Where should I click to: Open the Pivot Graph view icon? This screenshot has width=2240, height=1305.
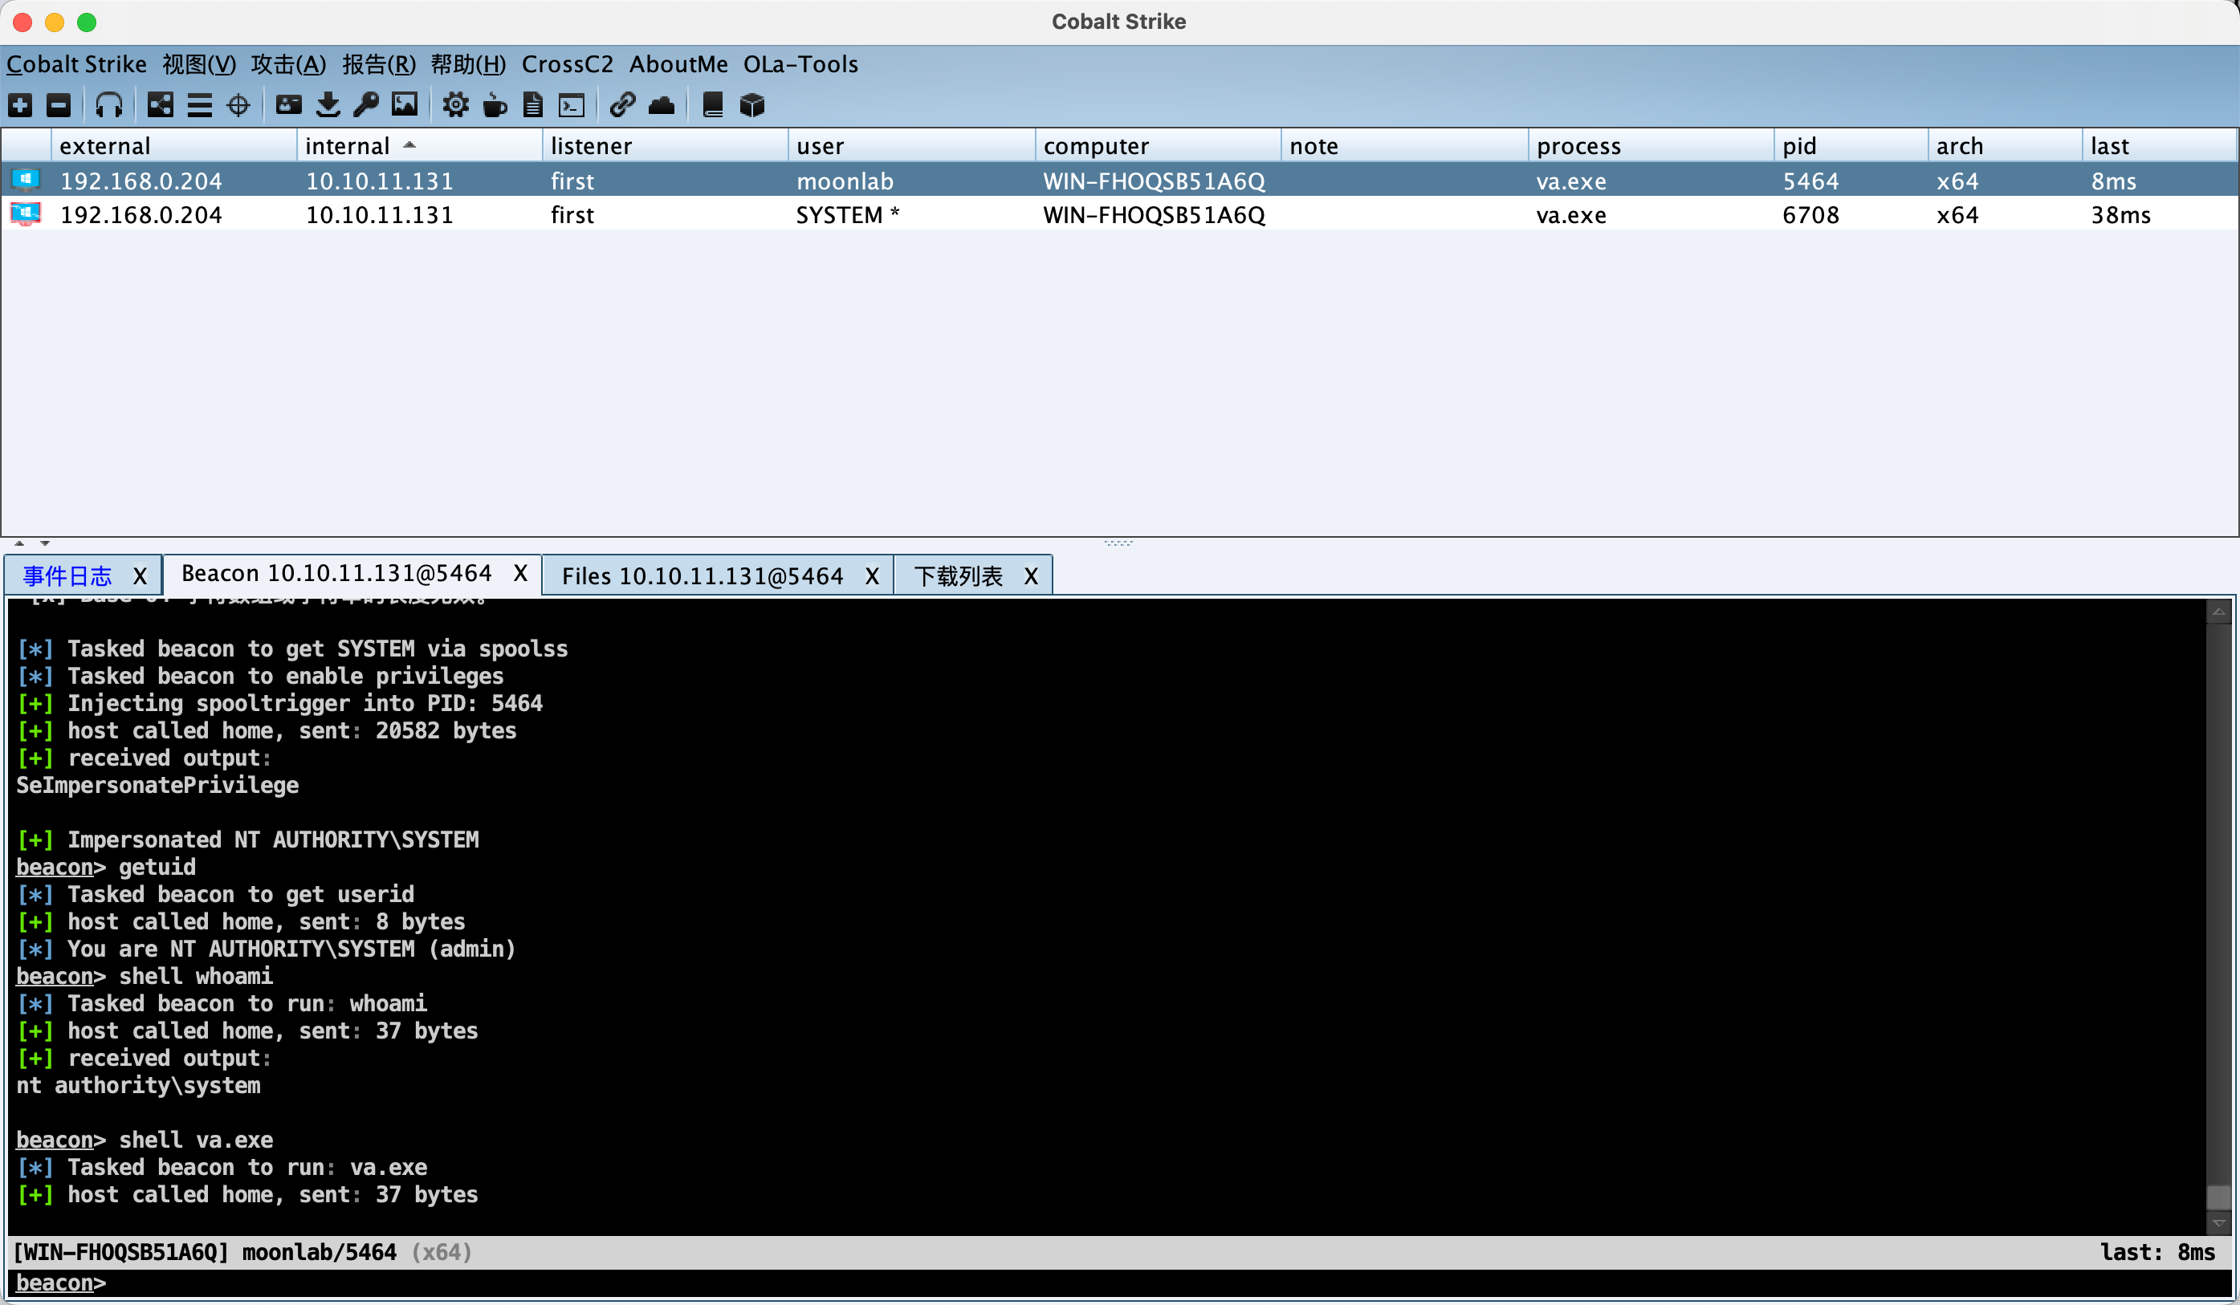pos(160,105)
